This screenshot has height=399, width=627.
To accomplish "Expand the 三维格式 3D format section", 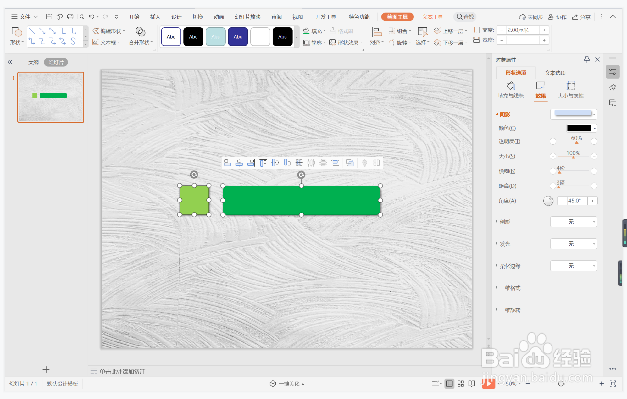I will click(x=508, y=288).
